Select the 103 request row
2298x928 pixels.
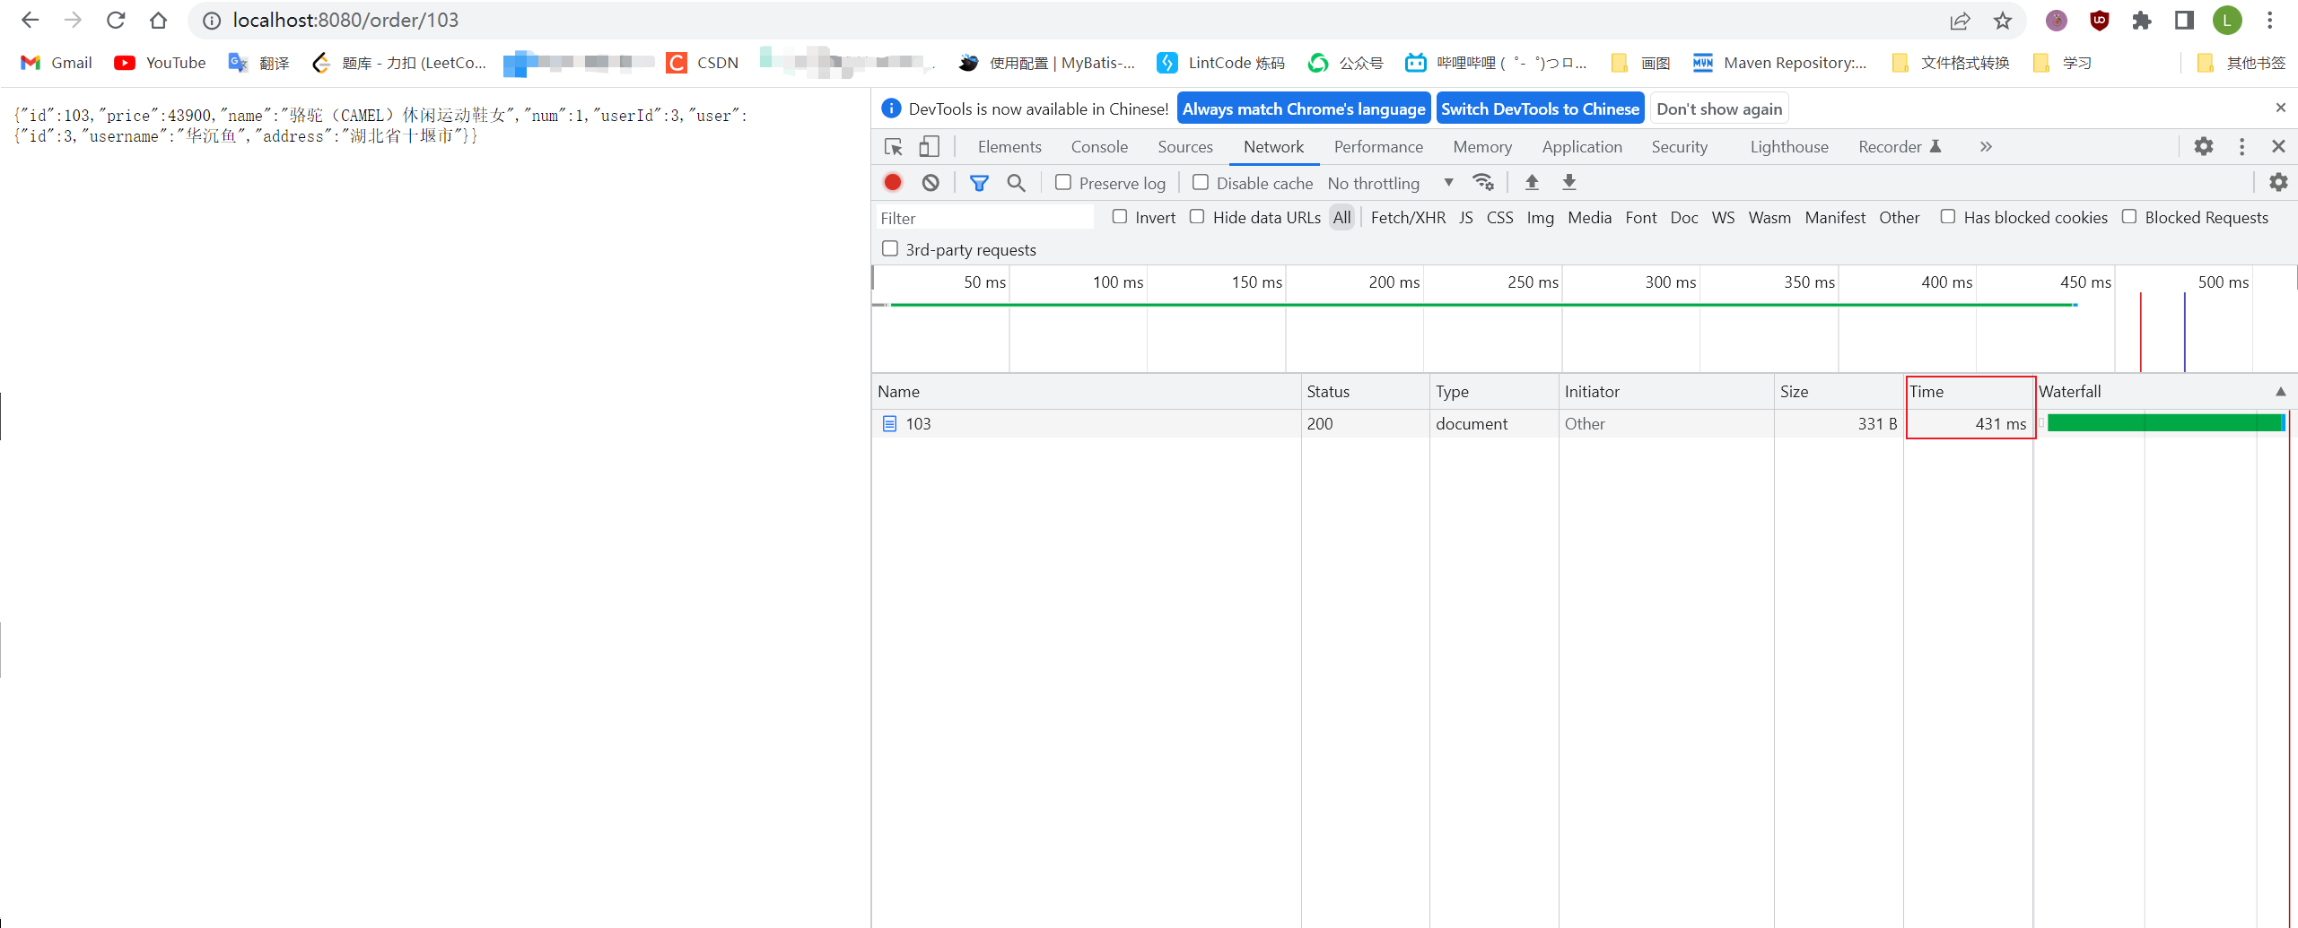click(1584, 423)
